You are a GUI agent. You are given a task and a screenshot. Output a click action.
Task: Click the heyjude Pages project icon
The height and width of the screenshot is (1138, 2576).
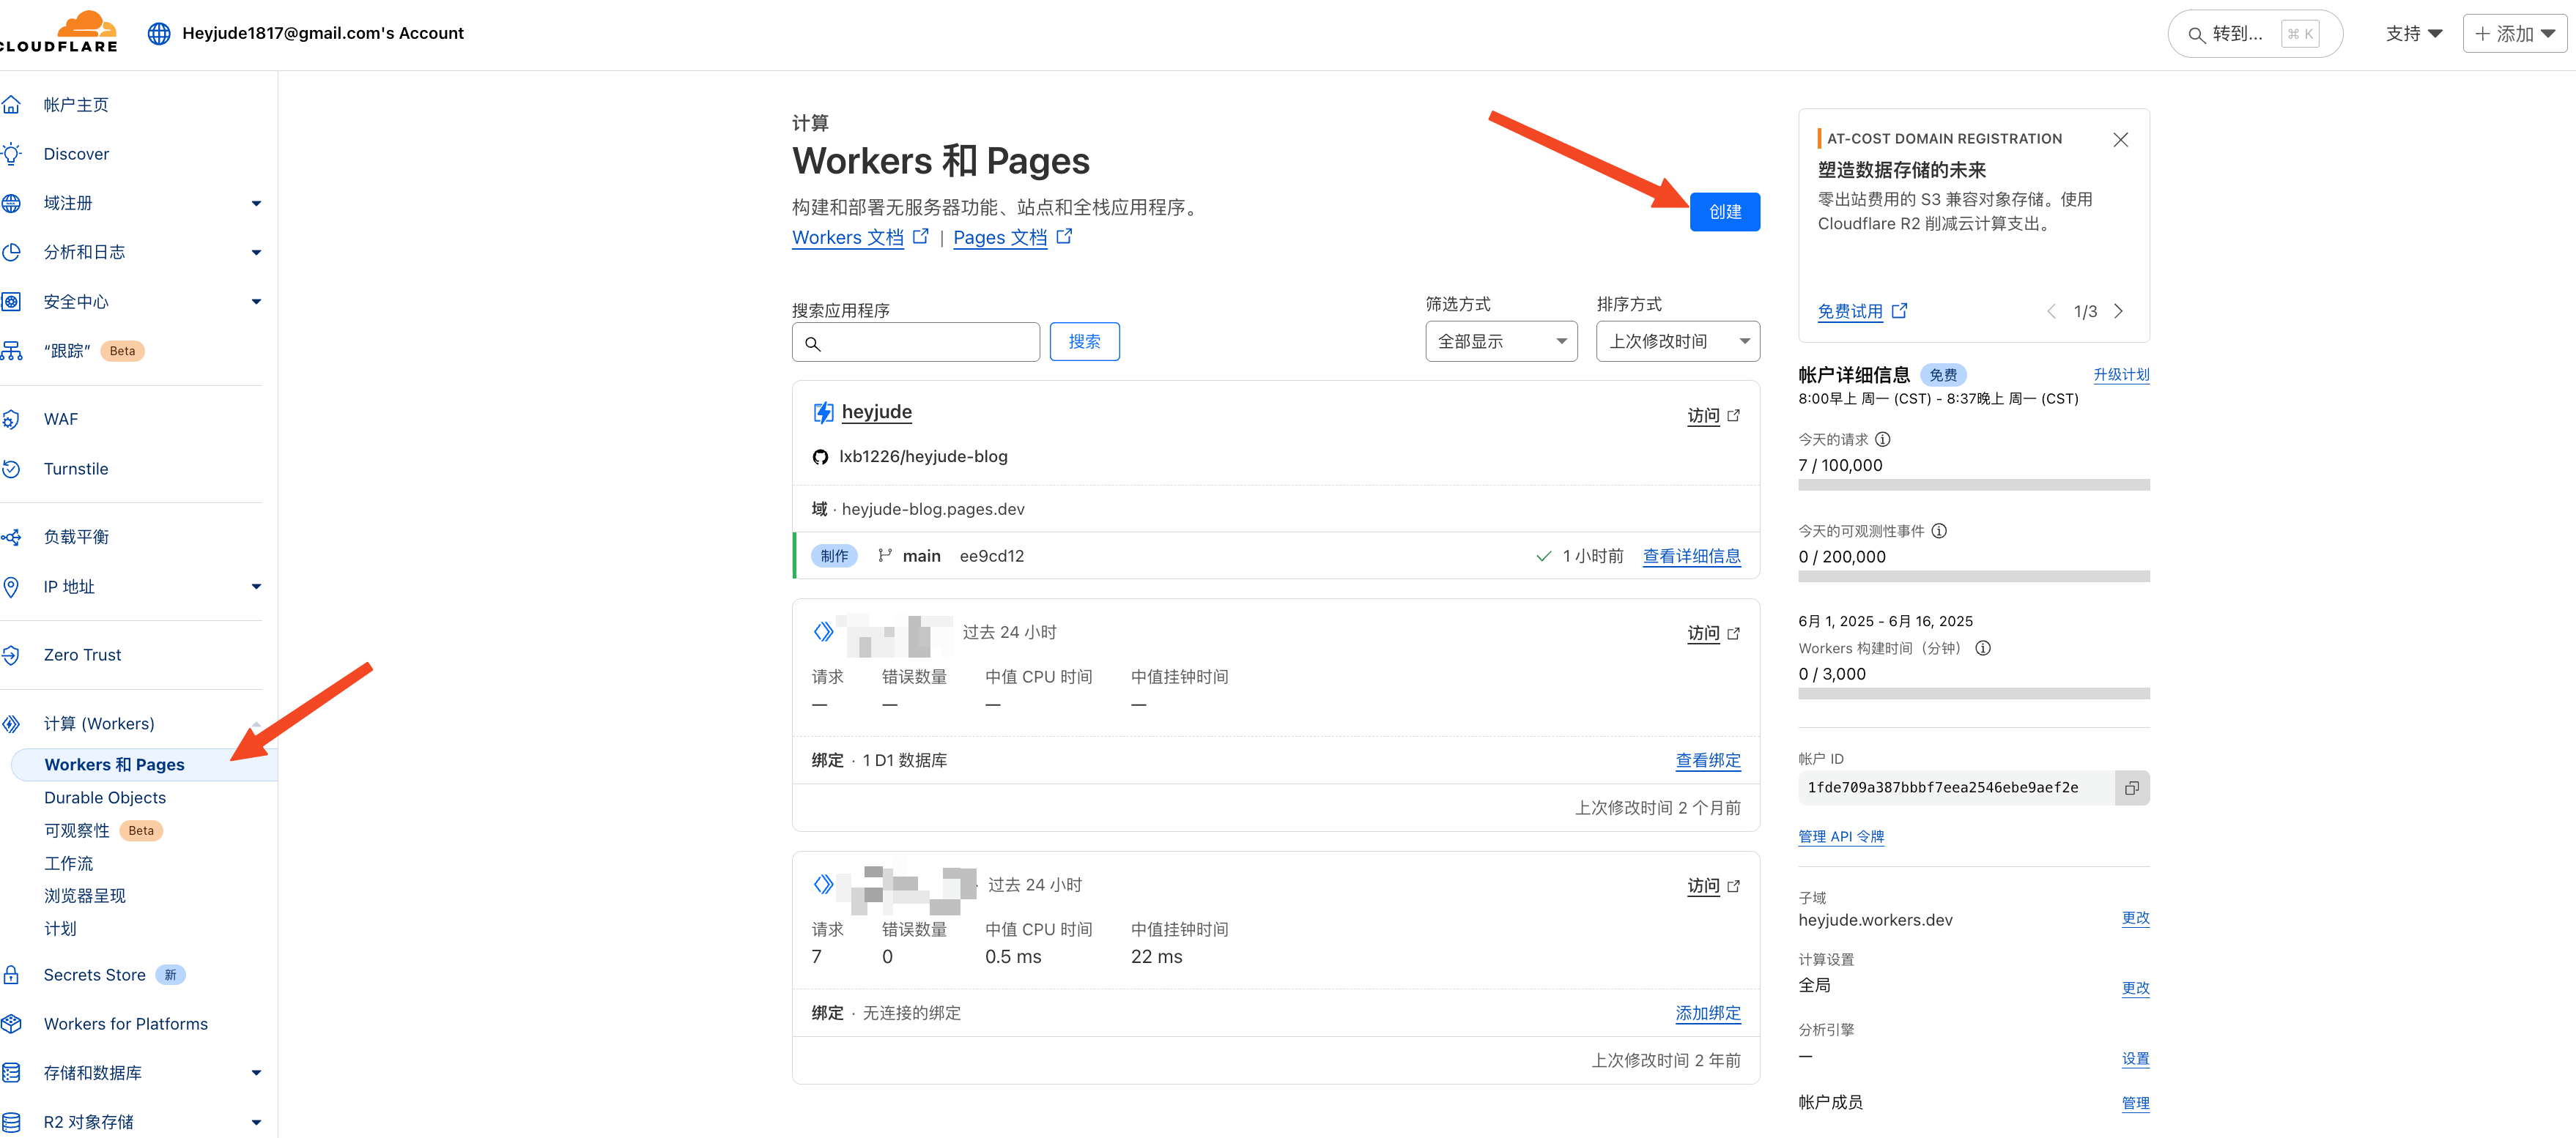[x=823, y=412]
